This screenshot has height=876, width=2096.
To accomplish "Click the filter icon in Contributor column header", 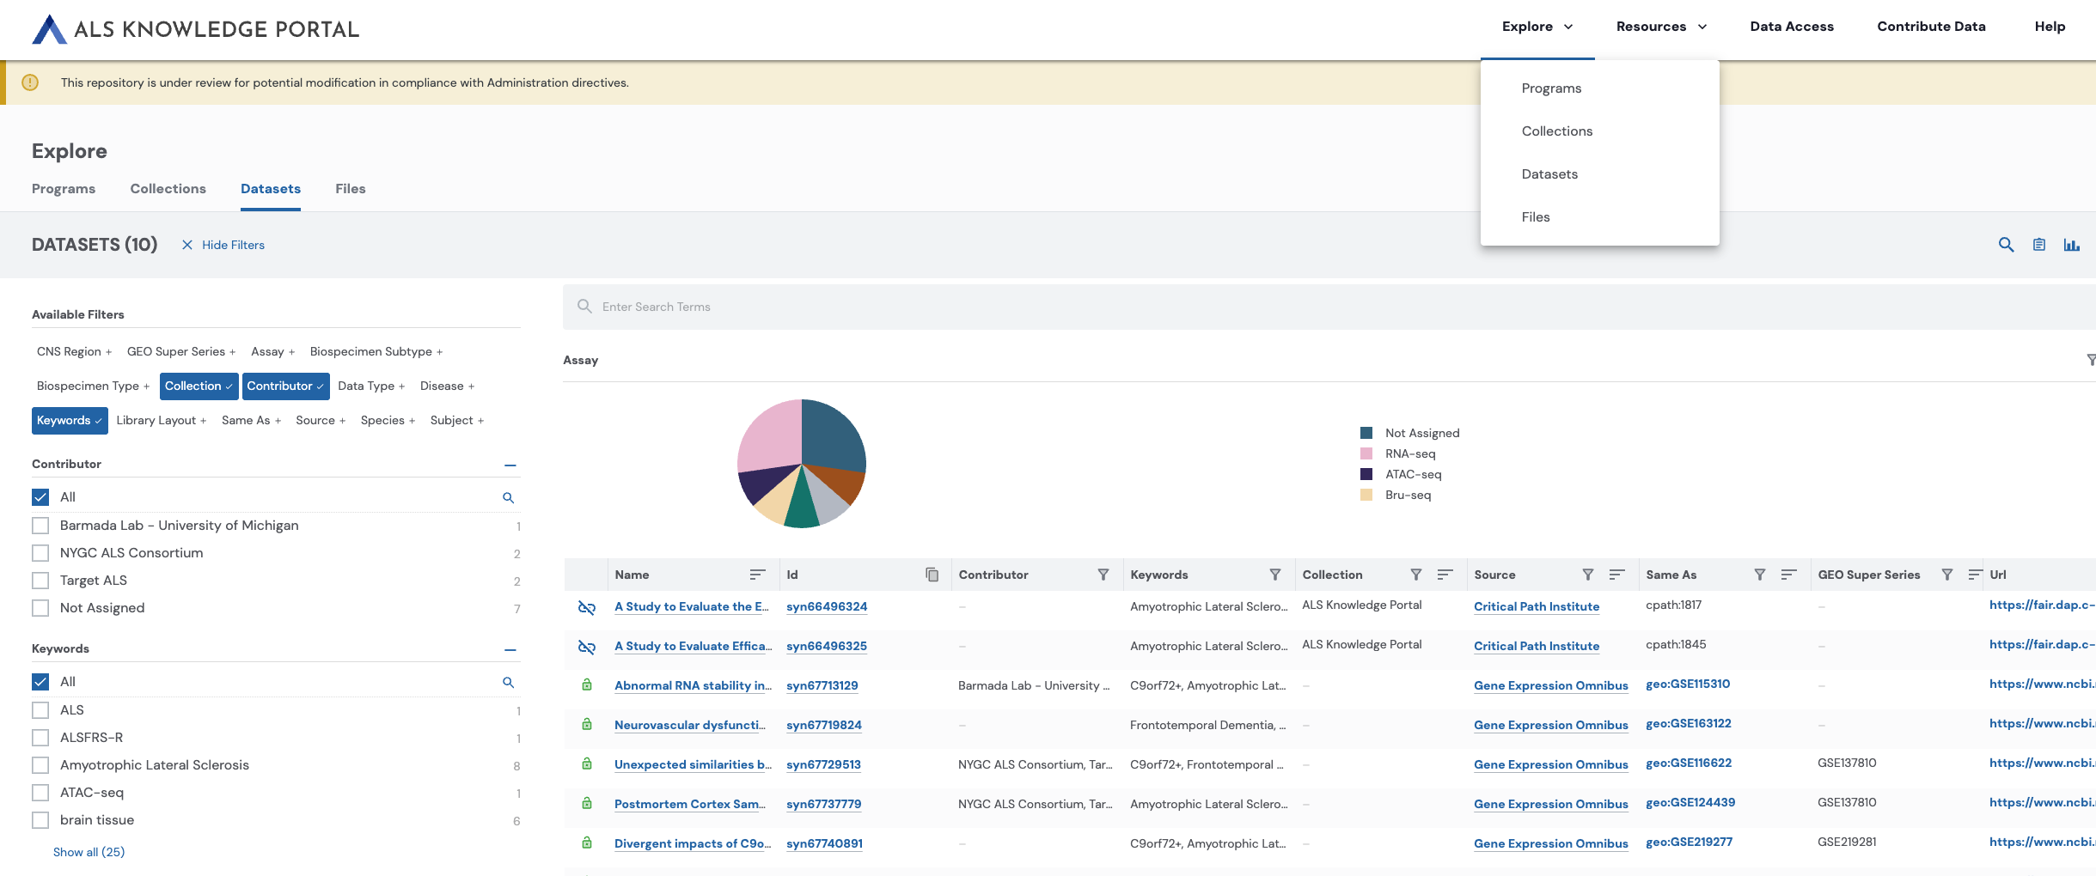I will pos(1103,575).
